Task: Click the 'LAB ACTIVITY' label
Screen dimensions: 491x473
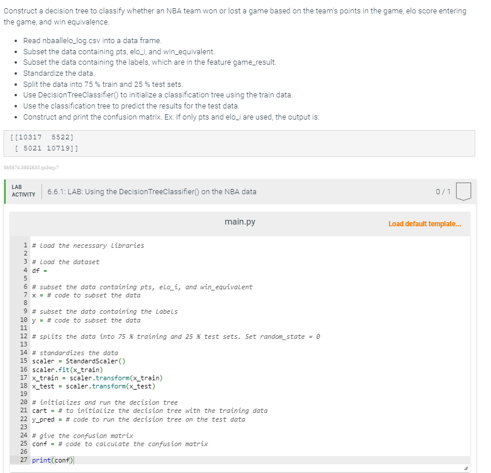Action: pos(23,191)
